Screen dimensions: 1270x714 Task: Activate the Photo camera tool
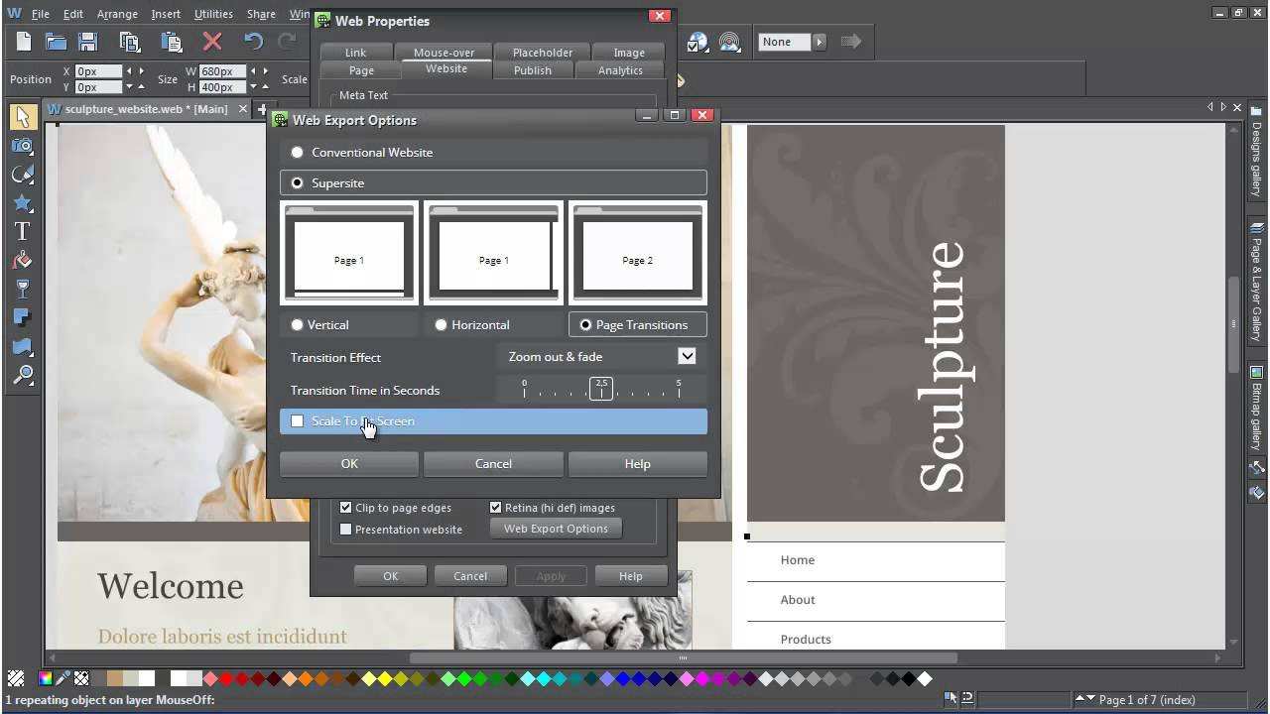pyautogui.click(x=22, y=146)
